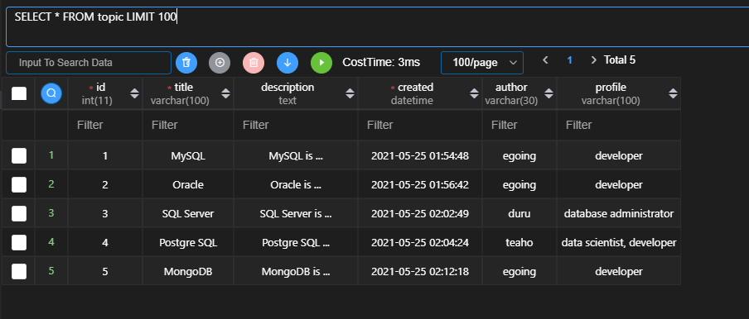The height and width of the screenshot is (319, 749).
Task: Open the 100/page size dropdown
Action: click(x=482, y=63)
